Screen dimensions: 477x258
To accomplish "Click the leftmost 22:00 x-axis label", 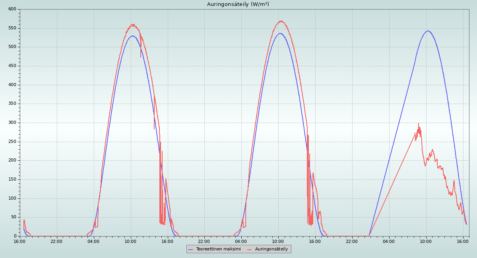I will click(x=56, y=241).
